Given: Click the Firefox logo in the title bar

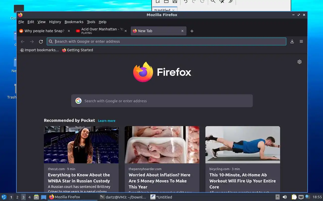Looking at the screenshot, I should (x=20, y=15).
